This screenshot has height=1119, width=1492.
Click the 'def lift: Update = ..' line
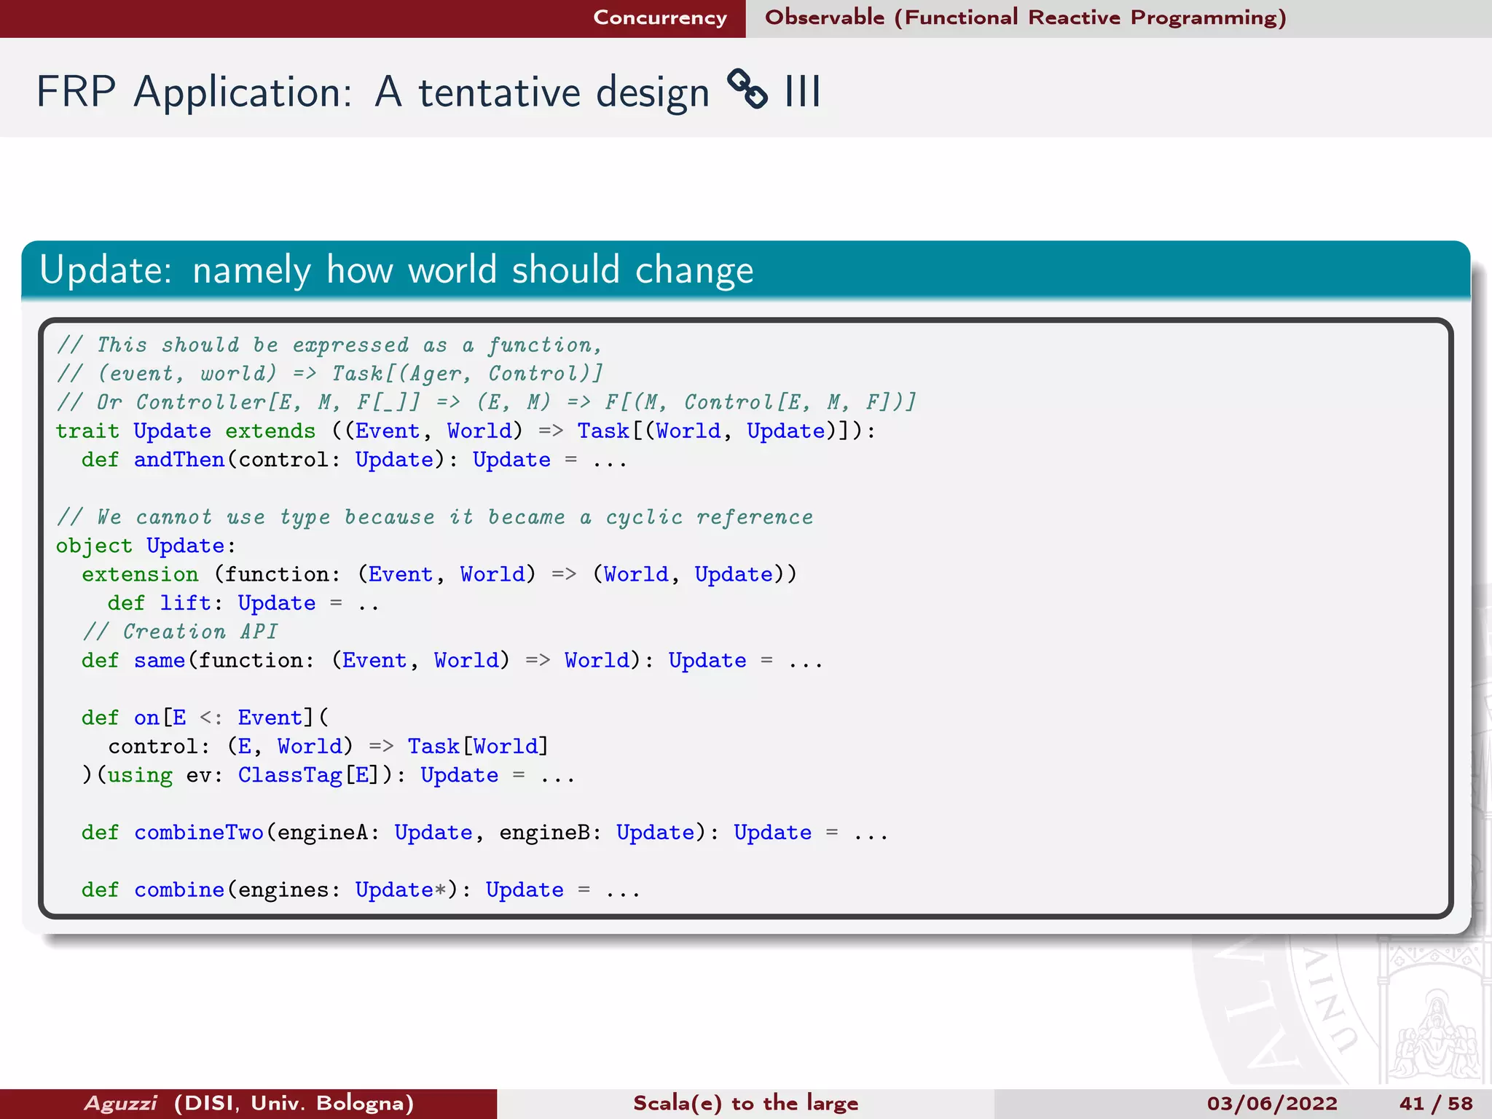243,603
